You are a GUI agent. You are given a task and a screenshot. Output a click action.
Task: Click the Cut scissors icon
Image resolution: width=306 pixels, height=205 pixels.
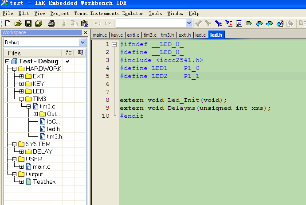[64, 23]
